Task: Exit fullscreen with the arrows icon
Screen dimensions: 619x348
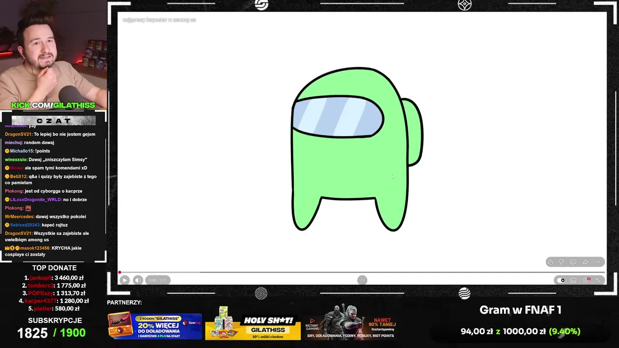Action: coord(598,280)
